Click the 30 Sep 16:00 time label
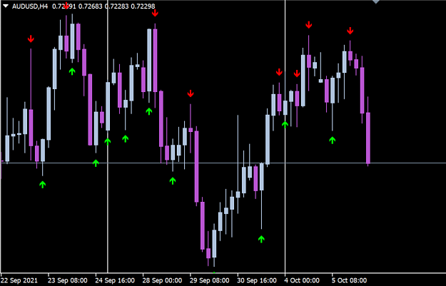 [257, 280]
